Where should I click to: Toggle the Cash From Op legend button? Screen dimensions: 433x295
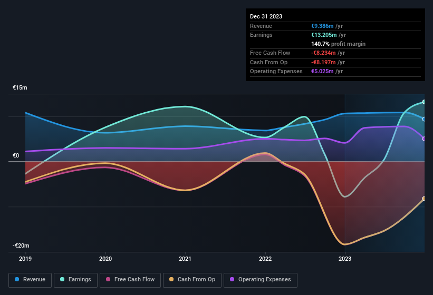coord(192,280)
